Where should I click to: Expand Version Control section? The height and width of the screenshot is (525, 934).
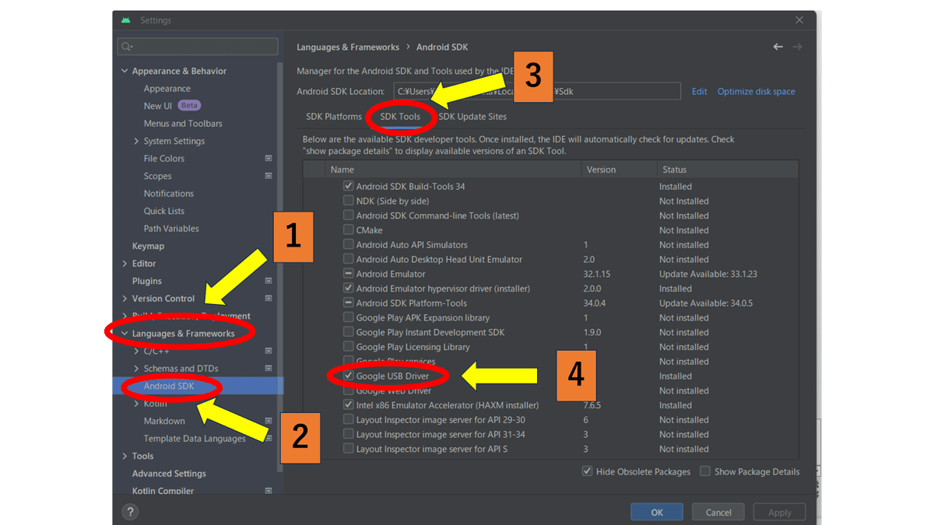(125, 299)
